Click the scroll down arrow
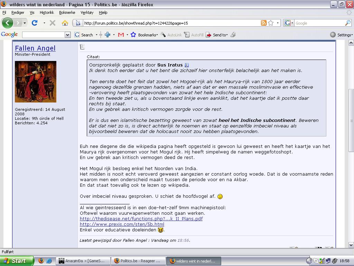Image resolution: width=354 pixels, height=266 pixels. tap(351, 245)
